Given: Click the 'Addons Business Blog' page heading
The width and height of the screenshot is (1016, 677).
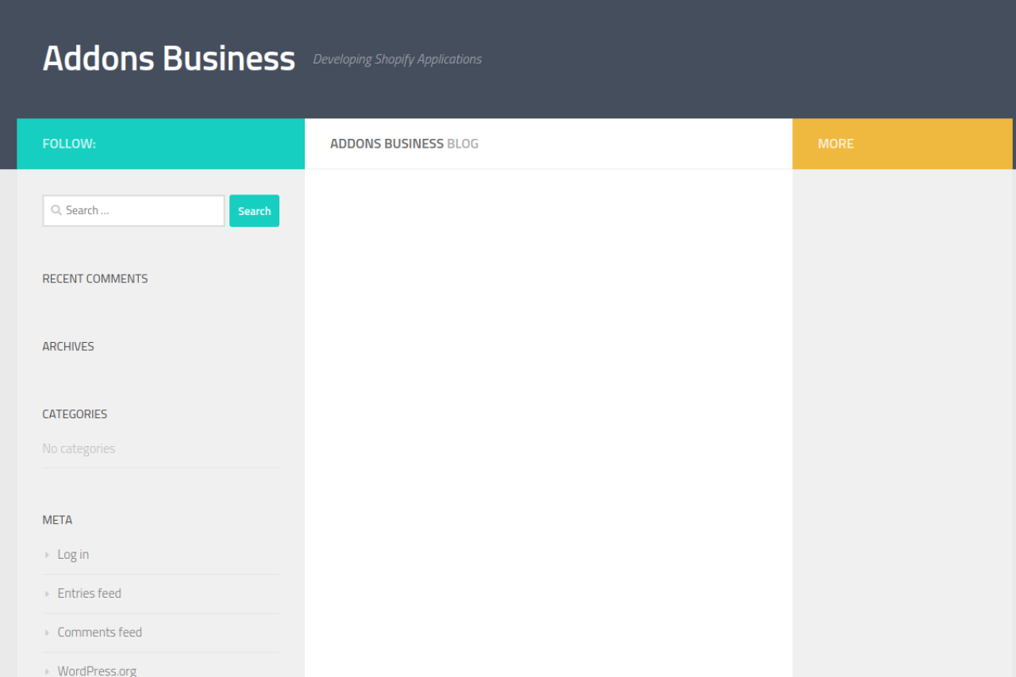Looking at the screenshot, I should (404, 144).
